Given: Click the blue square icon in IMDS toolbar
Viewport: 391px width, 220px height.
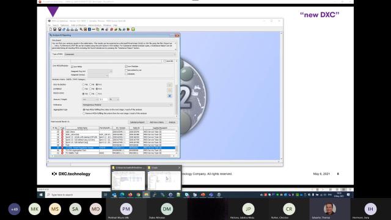Looking at the screenshot, I should click(89, 29).
